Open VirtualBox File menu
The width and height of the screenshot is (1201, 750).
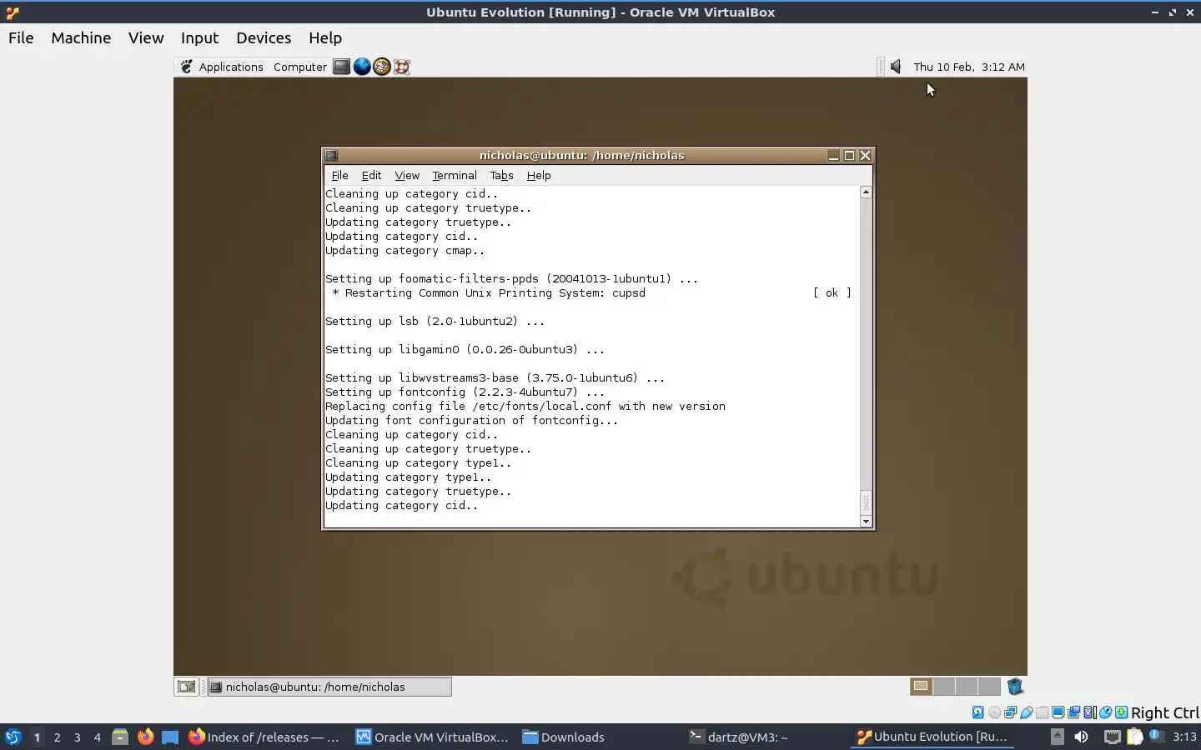tap(21, 37)
